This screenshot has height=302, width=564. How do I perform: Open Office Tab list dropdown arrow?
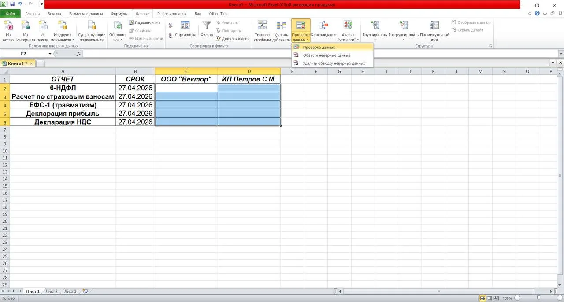coord(552,63)
